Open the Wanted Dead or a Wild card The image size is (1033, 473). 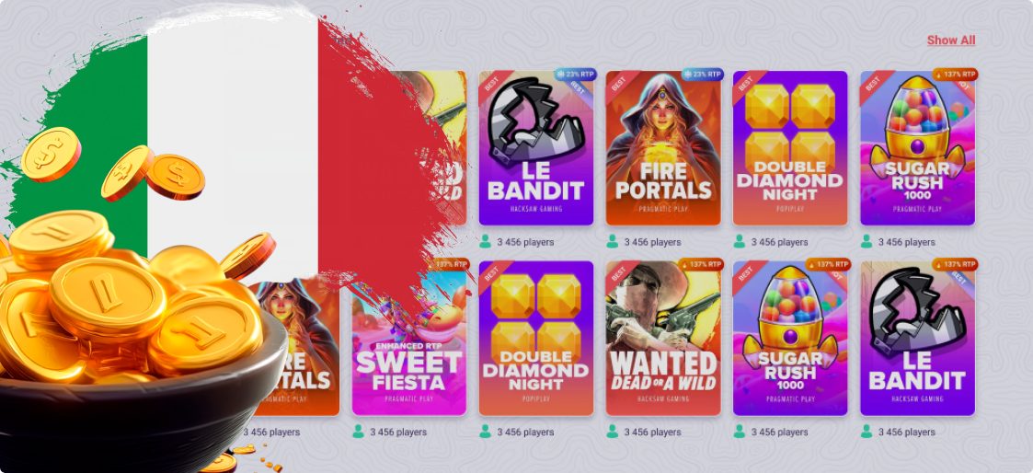662,339
